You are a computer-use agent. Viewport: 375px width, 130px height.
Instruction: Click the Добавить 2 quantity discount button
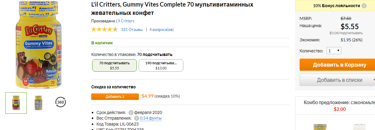(x=115, y=97)
